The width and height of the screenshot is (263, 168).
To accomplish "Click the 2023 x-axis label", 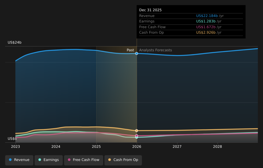I will click(x=15, y=146).
